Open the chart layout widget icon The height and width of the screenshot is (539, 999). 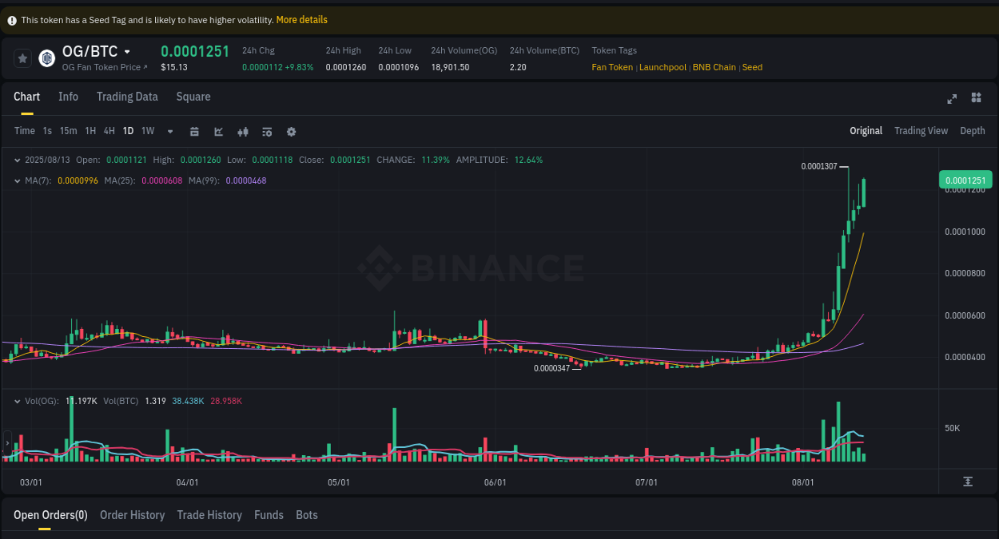[x=976, y=98]
